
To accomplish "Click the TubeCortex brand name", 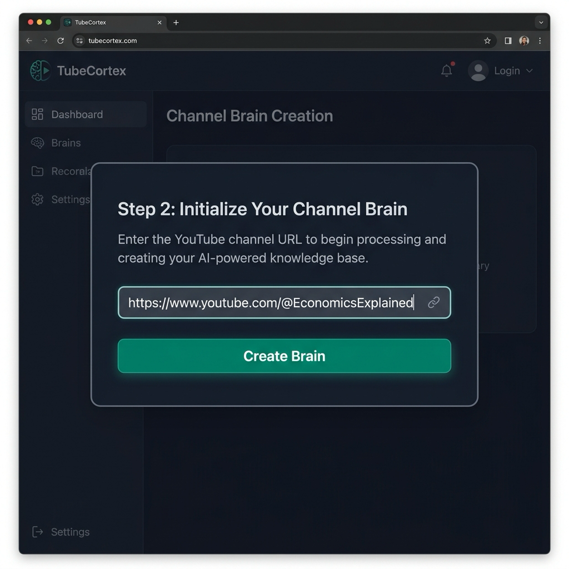I will (92, 71).
